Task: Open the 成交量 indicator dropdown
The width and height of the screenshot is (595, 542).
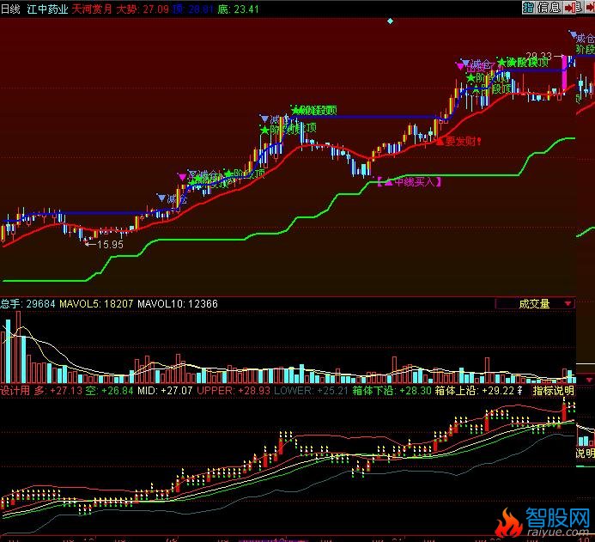Action: click(x=535, y=303)
